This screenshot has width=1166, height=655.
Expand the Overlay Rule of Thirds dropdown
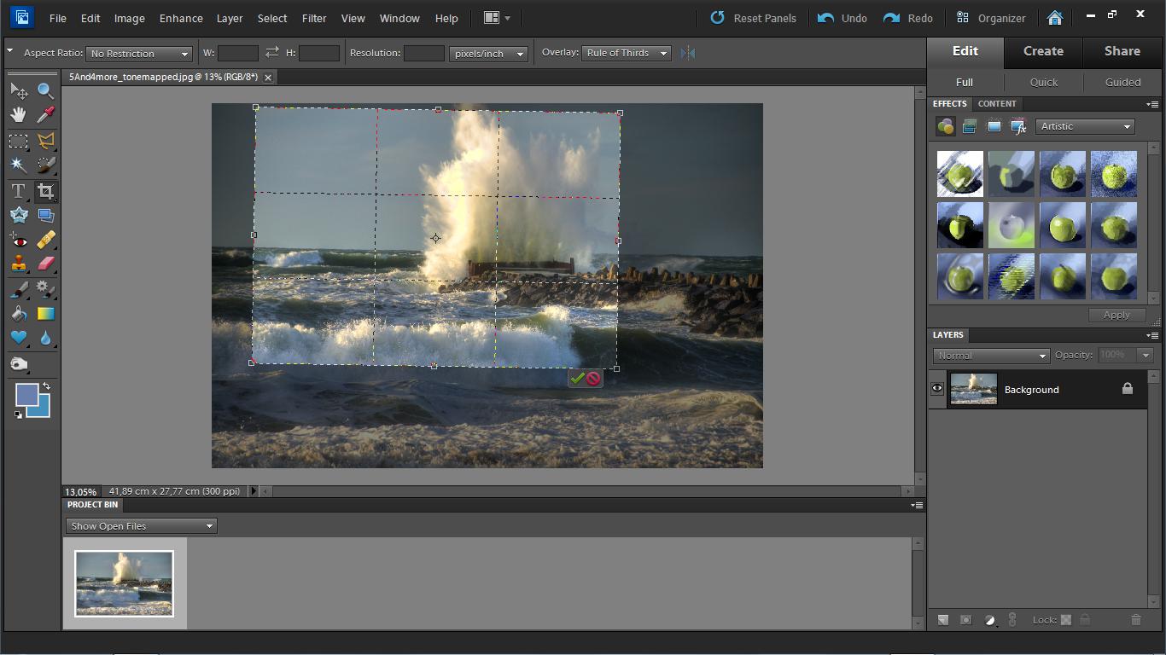coord(626,53)
